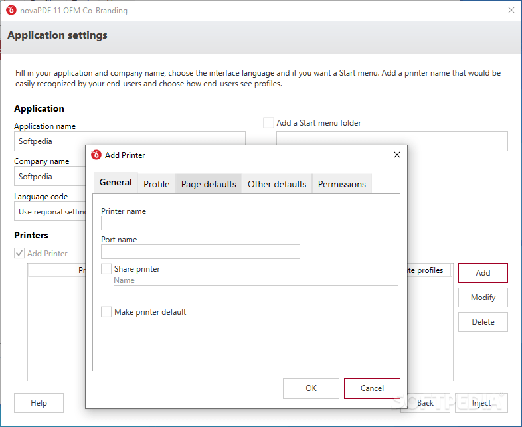Click the profiles column header in printers list
522x427 pixels.
(x=429, y=270)
